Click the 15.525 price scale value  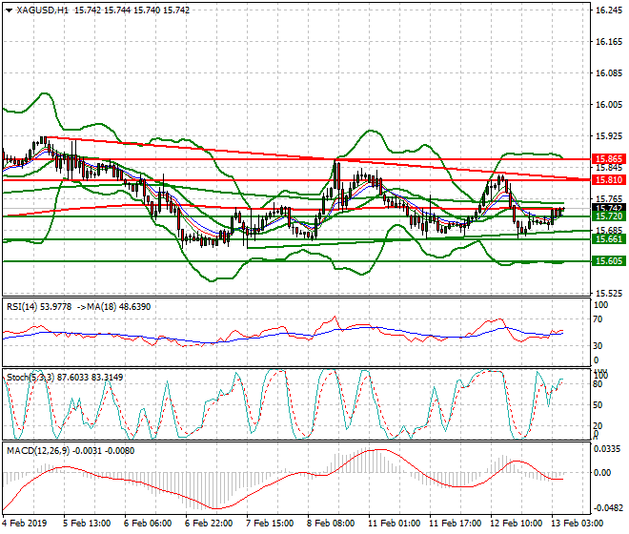pos(609,293)
